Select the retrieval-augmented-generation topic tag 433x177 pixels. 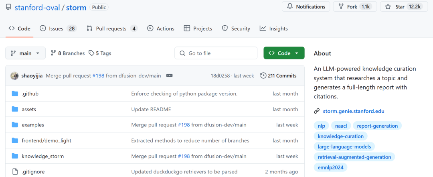[354, 157]
